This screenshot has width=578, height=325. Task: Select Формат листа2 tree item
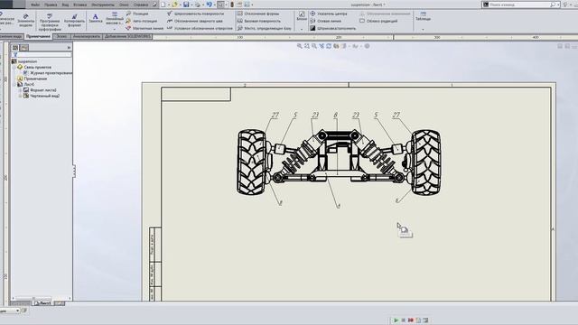pos(40,90)
